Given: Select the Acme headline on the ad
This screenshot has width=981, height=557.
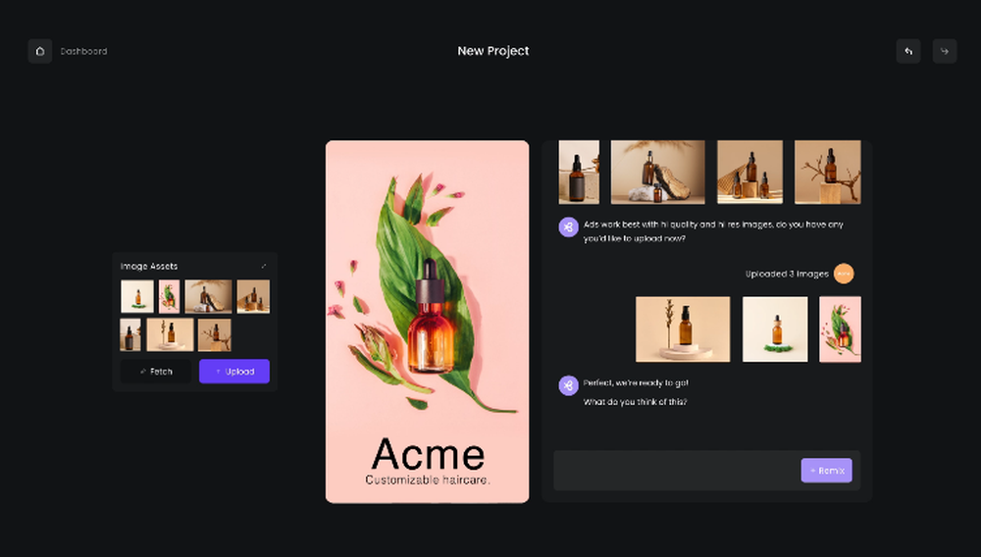Looking at the screenshot, I should (x=428, y=454).
